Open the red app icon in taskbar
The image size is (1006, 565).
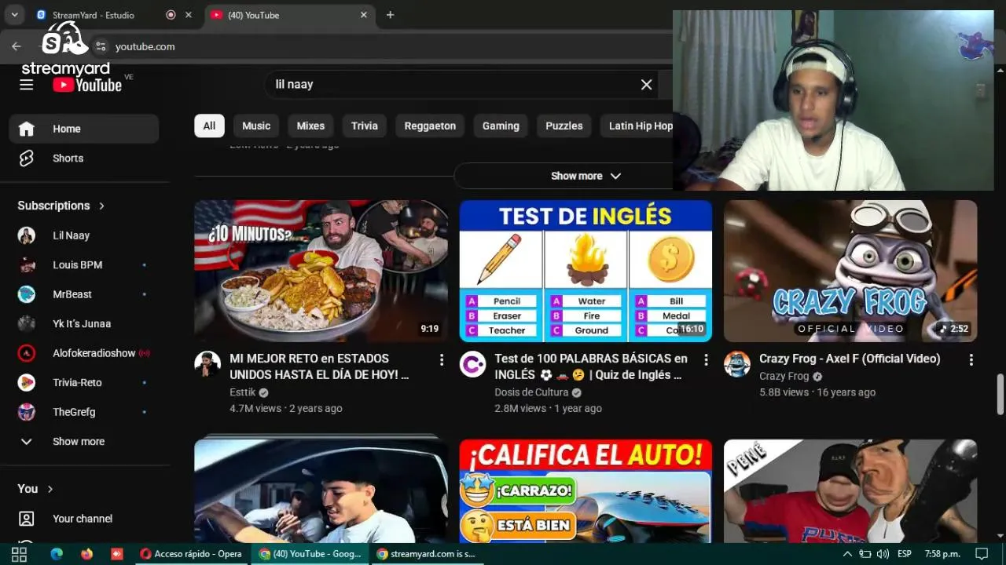pyautogui.click(x=116, y=554)
